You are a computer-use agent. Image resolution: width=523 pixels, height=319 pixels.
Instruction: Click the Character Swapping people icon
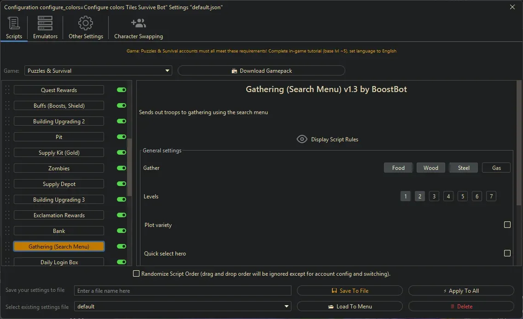click(138, 22)
